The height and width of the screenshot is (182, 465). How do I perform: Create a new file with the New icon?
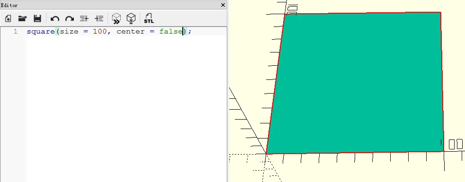tap(9, 18)
